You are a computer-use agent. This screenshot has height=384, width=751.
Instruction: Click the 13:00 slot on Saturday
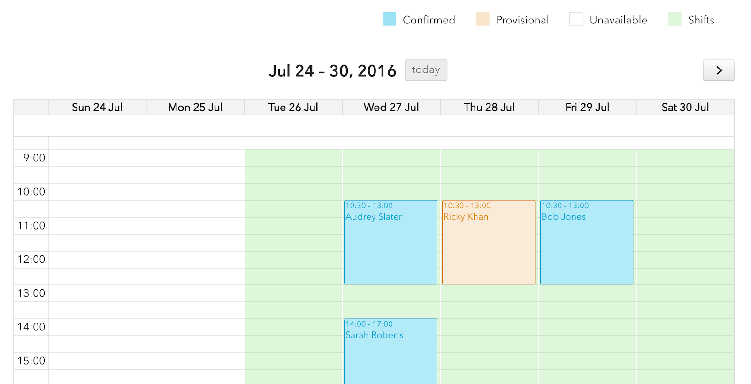click(685, 293)
